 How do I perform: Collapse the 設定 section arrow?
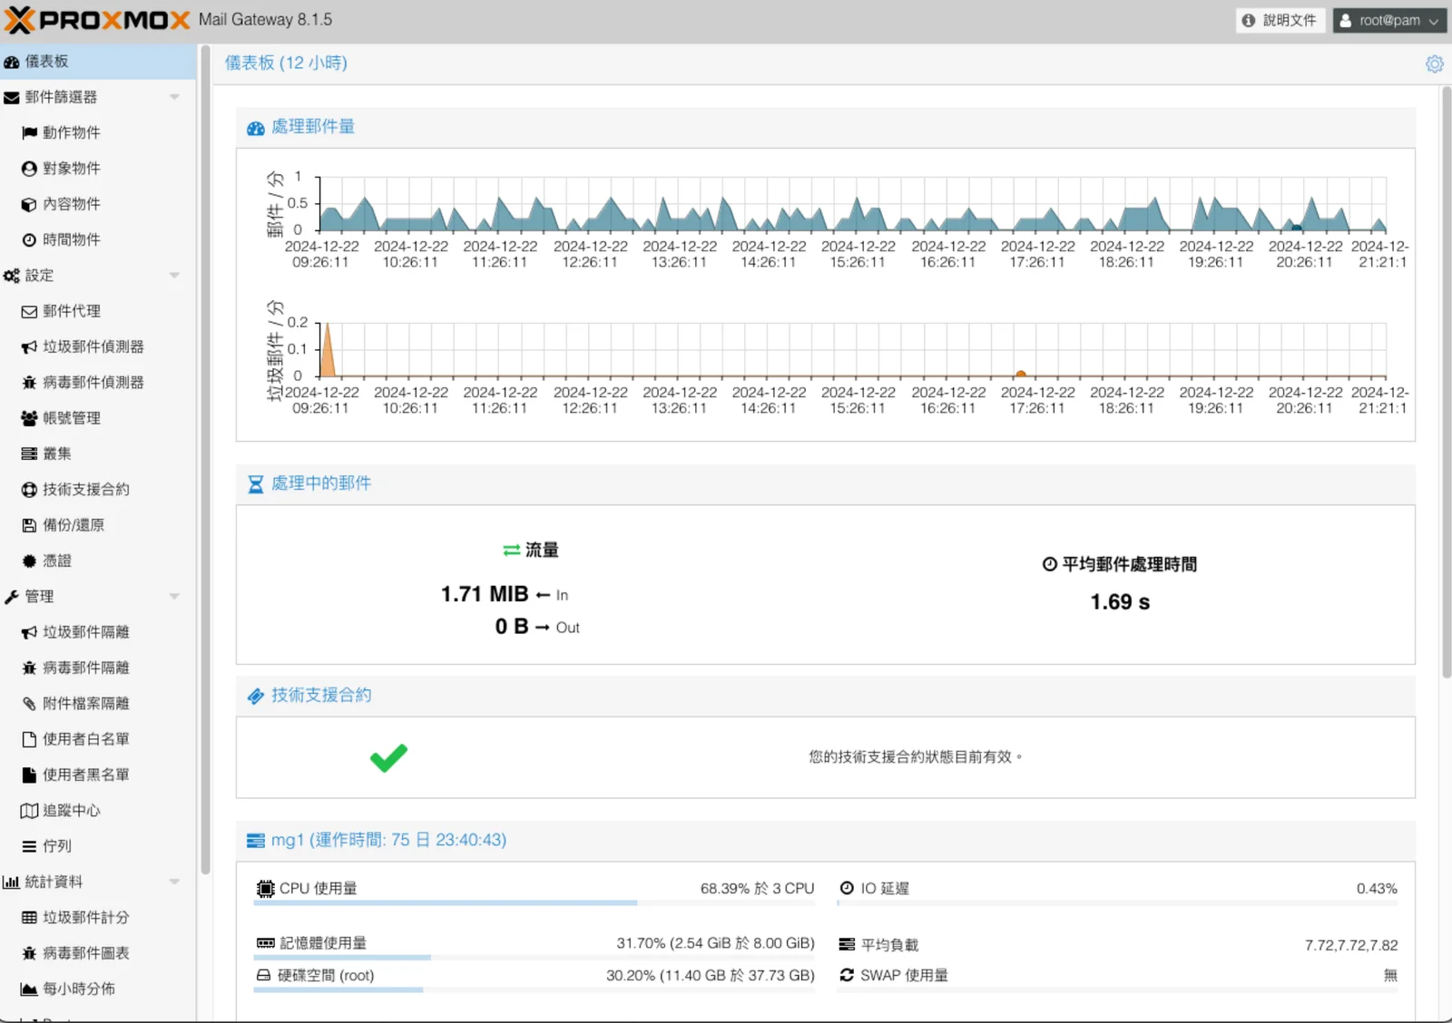click(174, 276)
